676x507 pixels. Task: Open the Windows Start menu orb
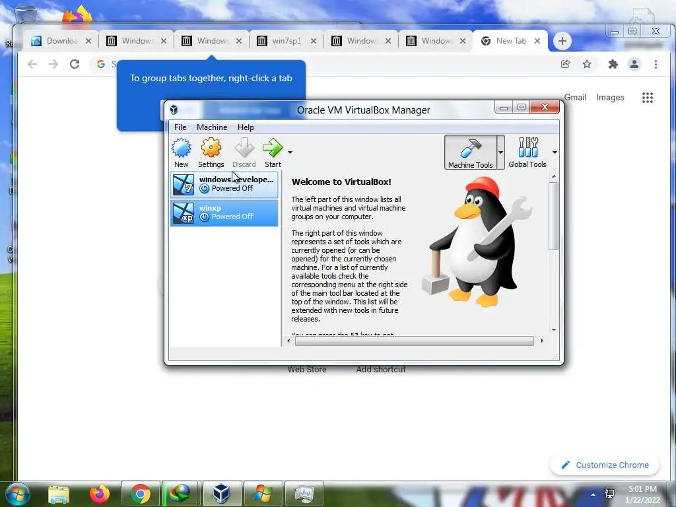tap(18, 494)
